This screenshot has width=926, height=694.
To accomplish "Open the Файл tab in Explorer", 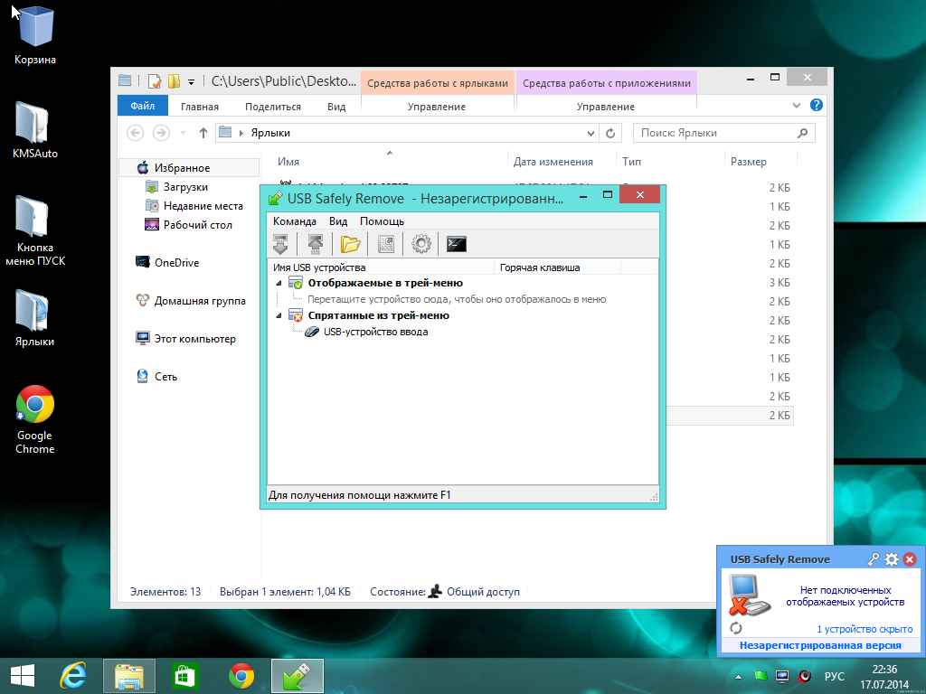I will [142, 107].
